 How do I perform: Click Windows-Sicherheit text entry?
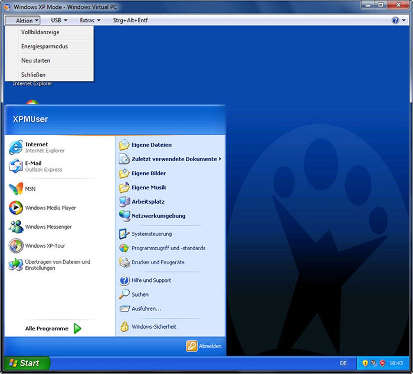coord(154,327)
